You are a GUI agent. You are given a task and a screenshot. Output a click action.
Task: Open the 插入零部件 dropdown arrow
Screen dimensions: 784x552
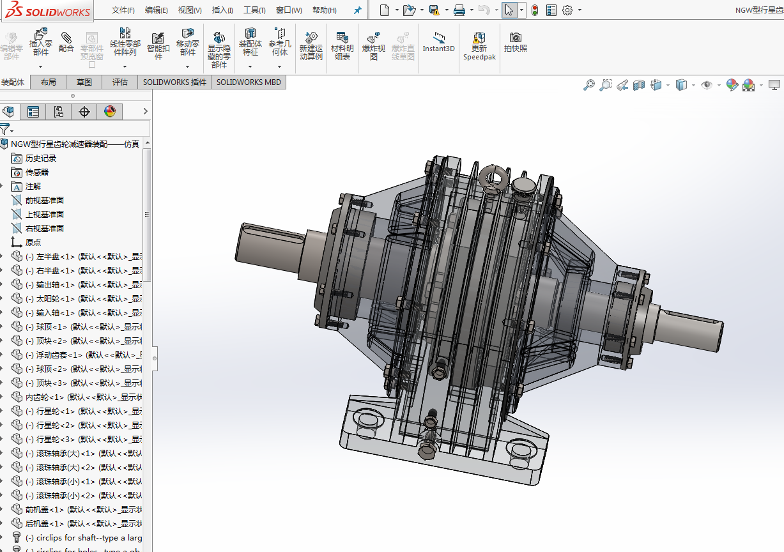coord(40,66)
